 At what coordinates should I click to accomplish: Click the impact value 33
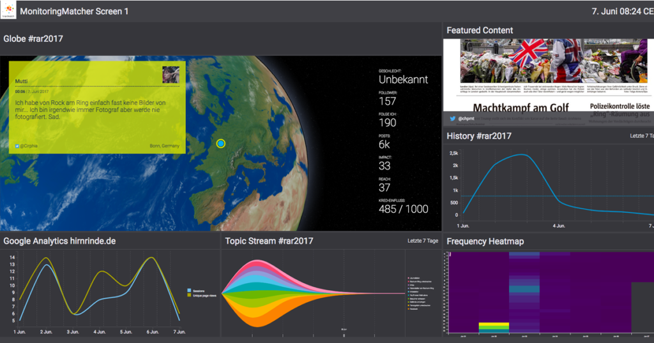(x=384, y=166)
